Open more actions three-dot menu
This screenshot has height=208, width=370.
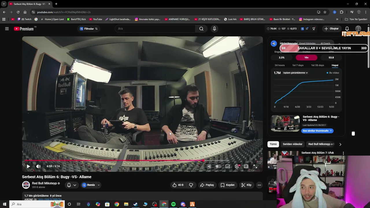(259, 185)
